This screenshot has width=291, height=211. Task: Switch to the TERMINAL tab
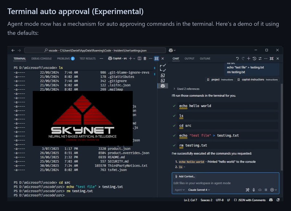[x=20, y=59]
